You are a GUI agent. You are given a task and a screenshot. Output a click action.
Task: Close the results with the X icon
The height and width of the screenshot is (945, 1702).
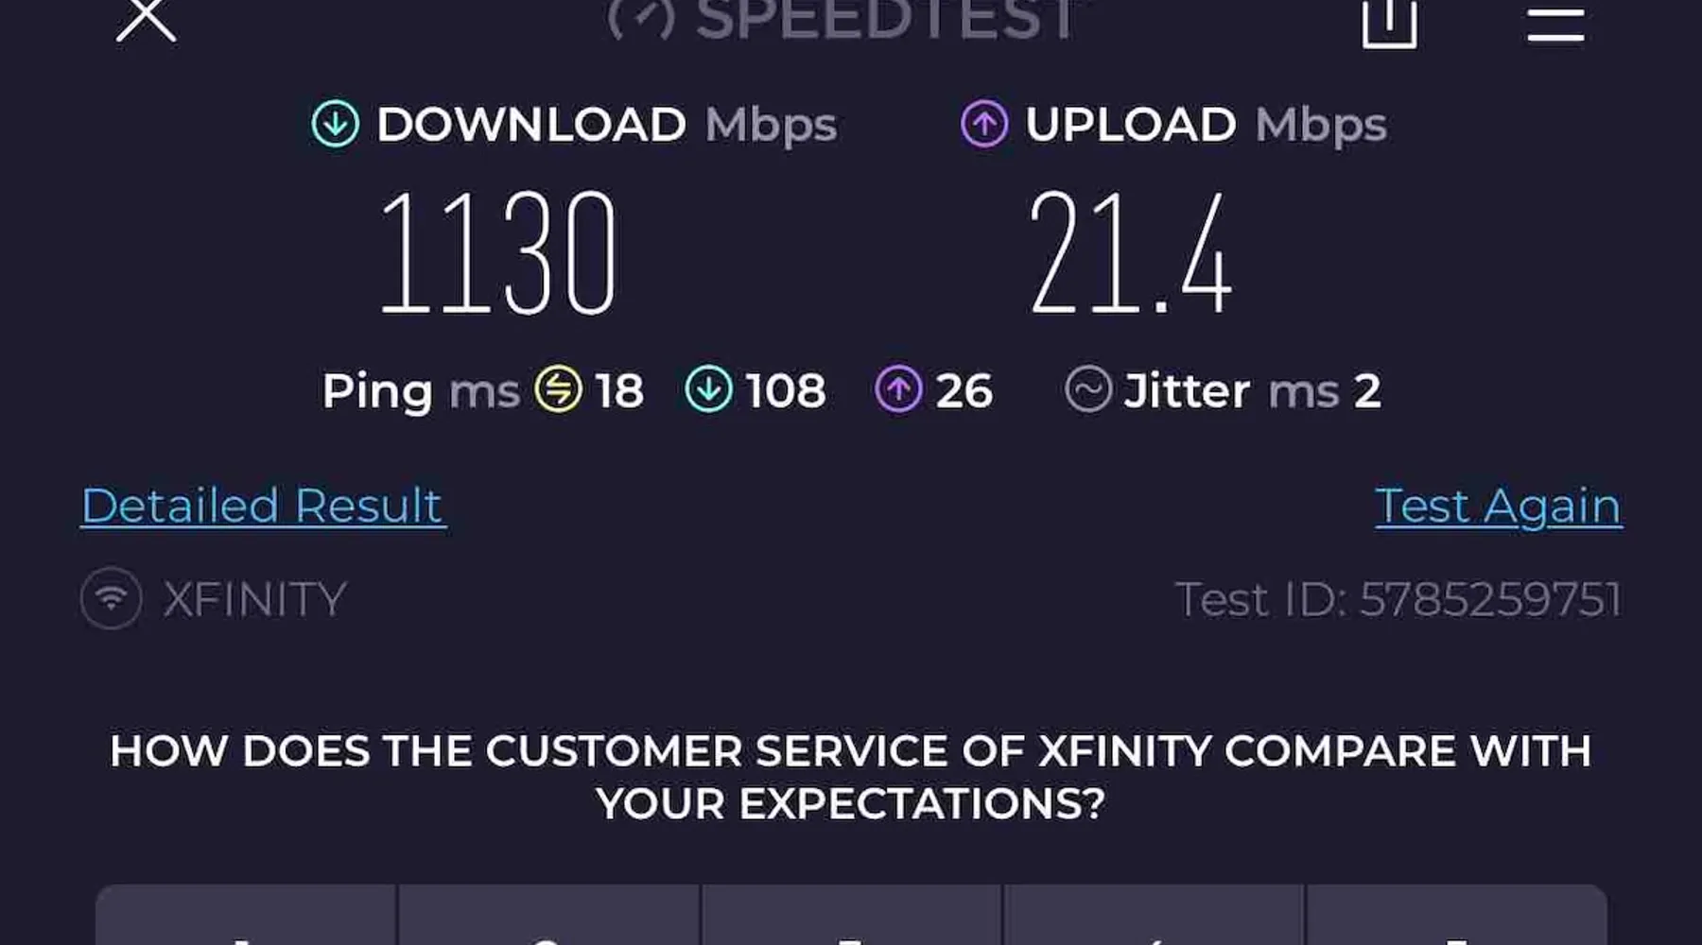(x=146, y=19)
